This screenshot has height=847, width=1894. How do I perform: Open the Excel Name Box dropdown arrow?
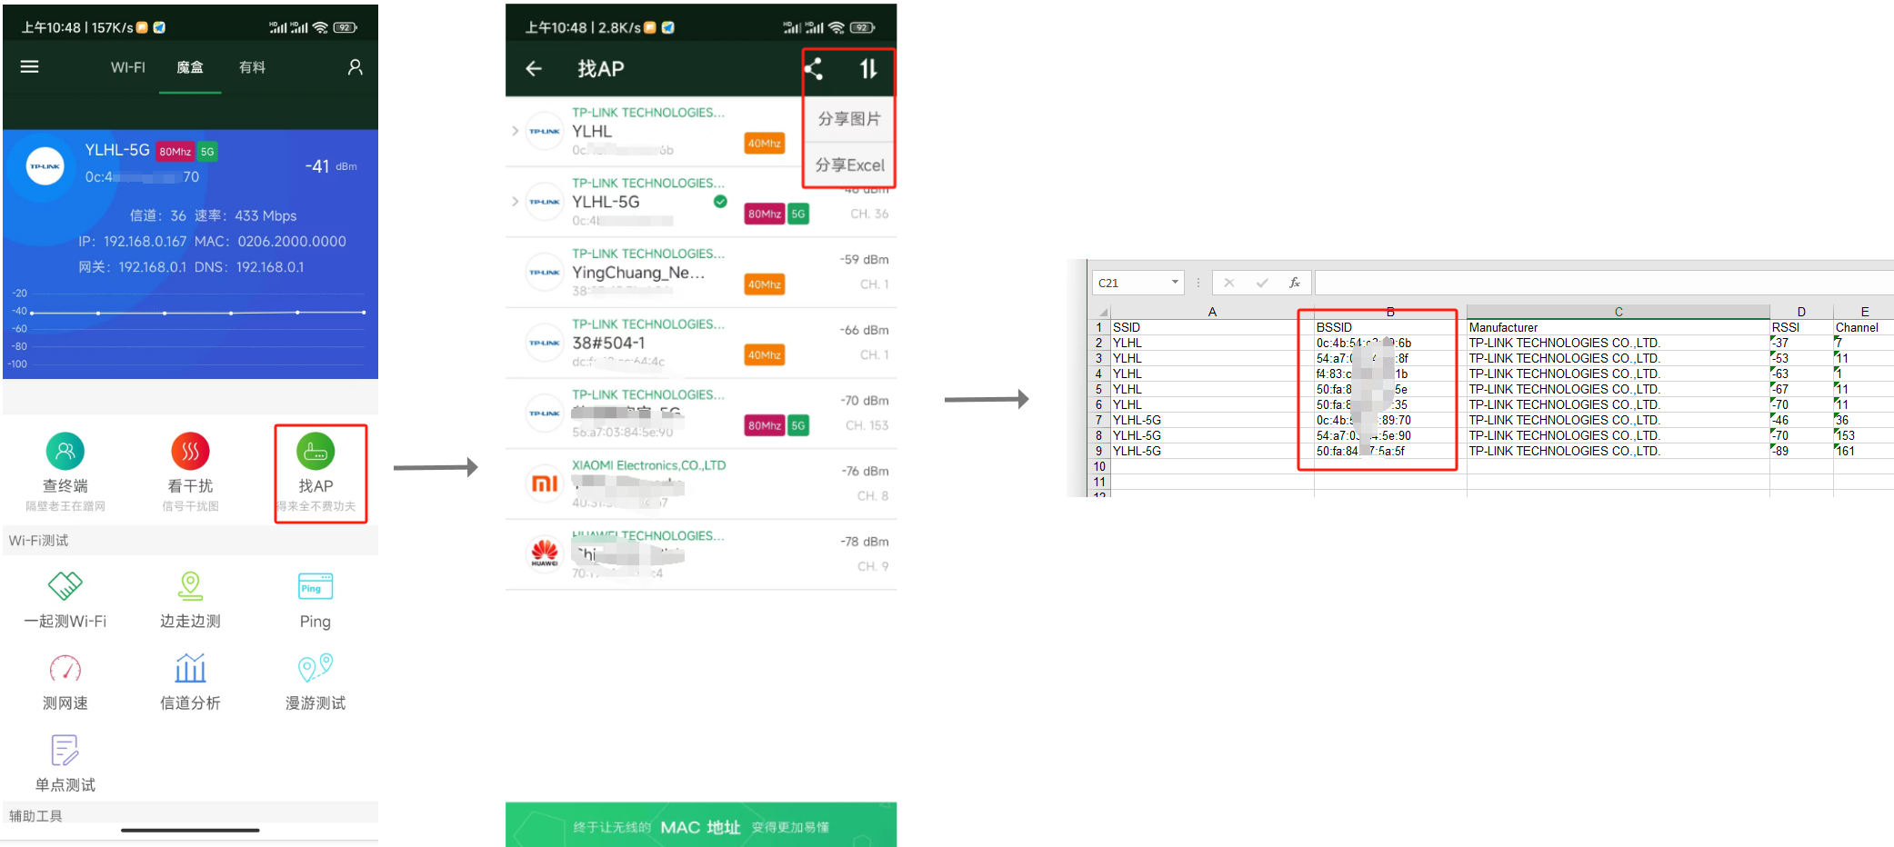pos(1175,283)
